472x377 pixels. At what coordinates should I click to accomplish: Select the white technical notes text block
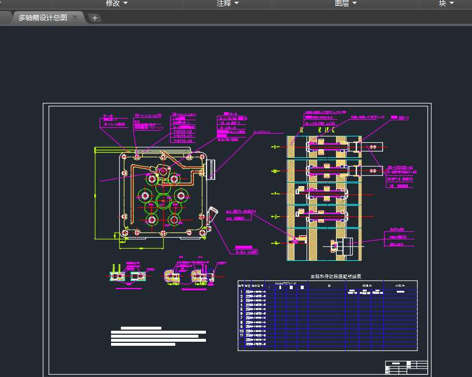pos(158,337)
